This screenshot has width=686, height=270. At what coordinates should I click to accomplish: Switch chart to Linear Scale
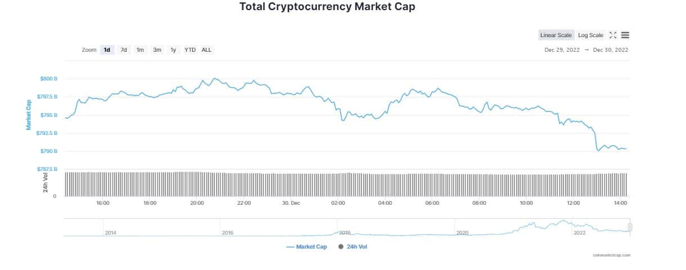[556, 35]
